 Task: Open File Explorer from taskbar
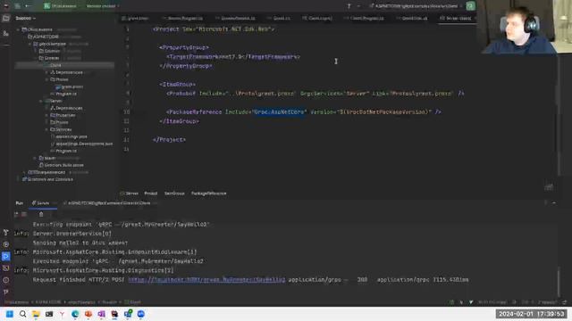pos(36,314)
